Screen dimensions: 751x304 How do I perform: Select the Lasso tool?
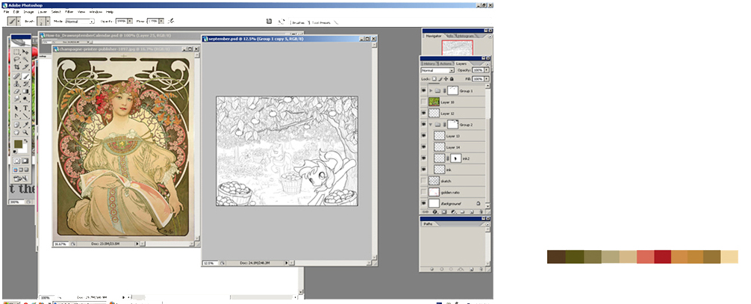coord(16,58)
